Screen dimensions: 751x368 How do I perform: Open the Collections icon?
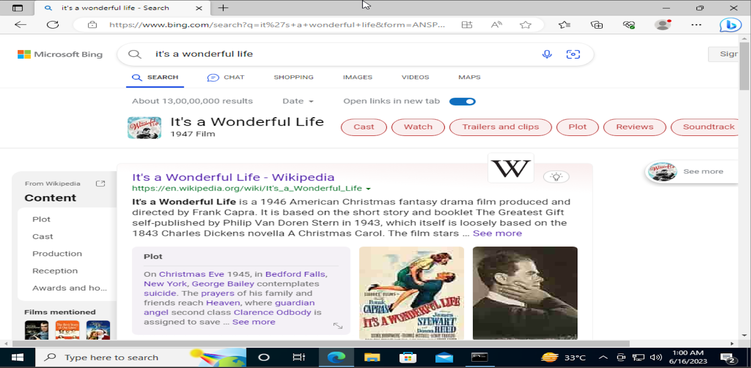coord(597,25)
